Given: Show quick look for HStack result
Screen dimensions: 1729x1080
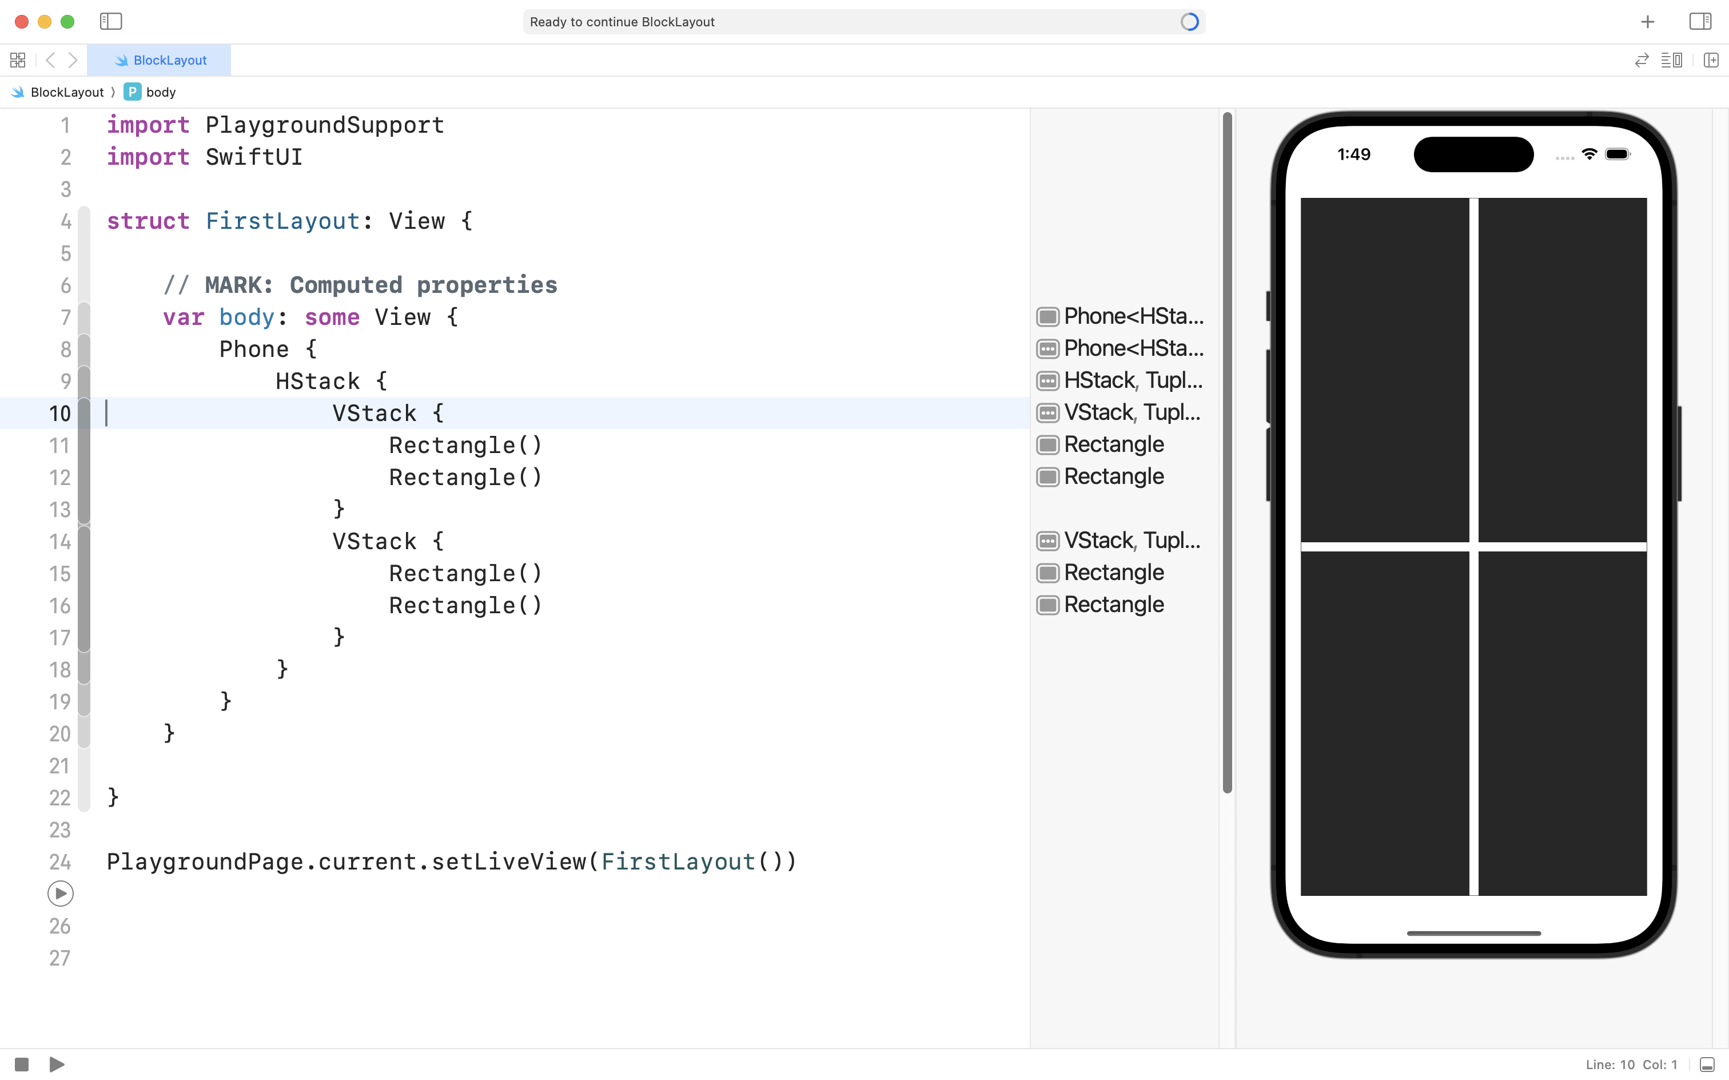Looking at the screenshot, I should (x=1047, y=381).
